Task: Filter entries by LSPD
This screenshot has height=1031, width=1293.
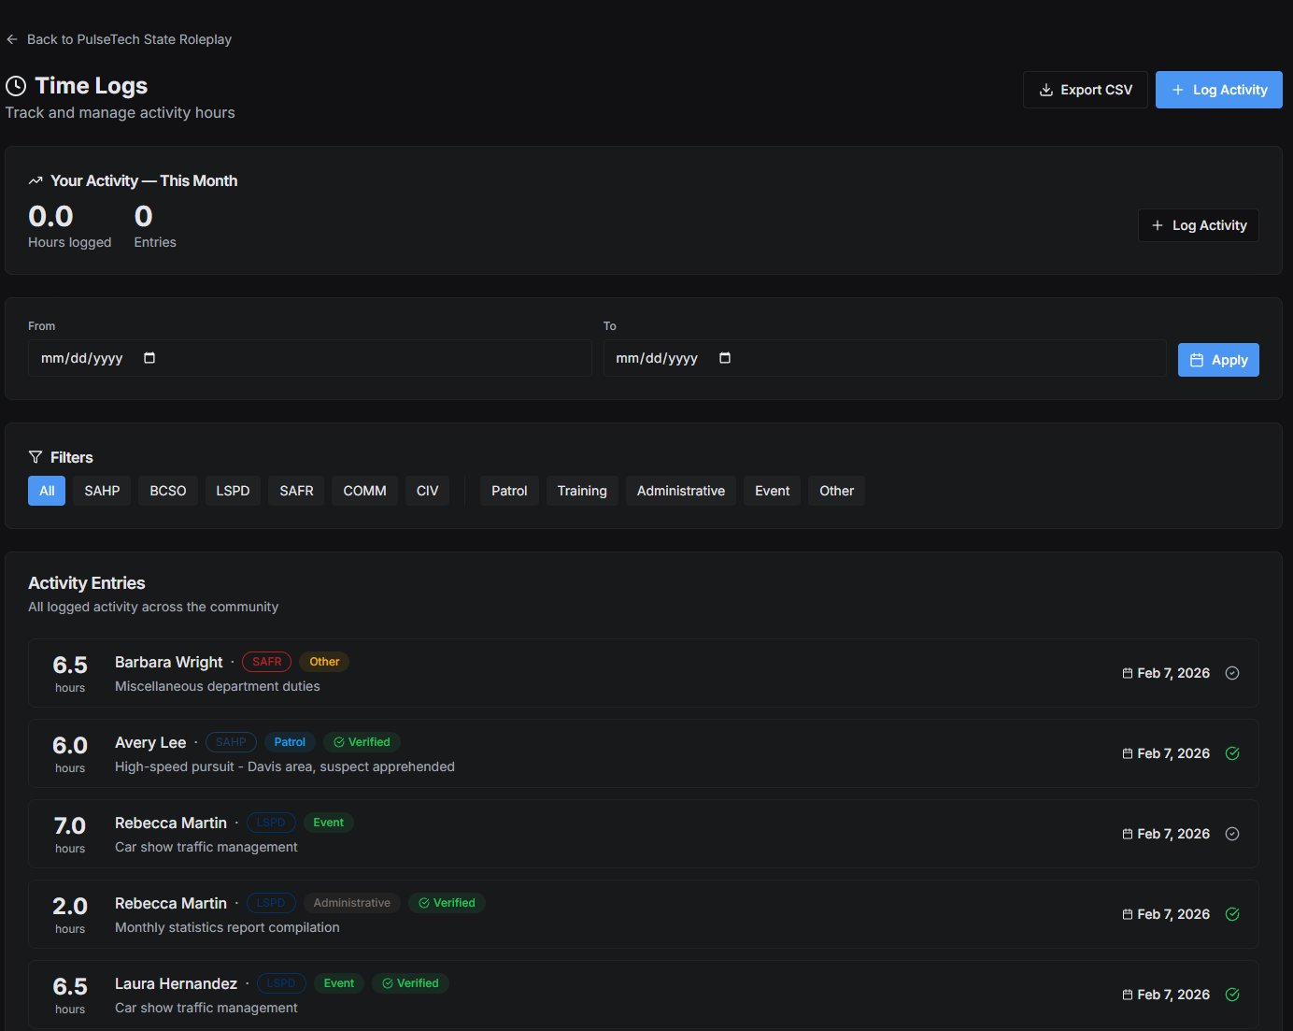Action: (233, 491)
